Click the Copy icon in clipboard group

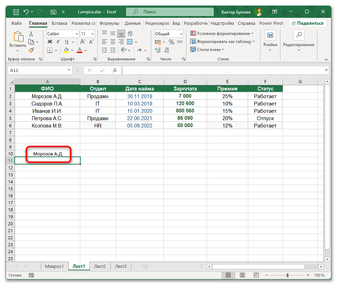tap(31, 41)
